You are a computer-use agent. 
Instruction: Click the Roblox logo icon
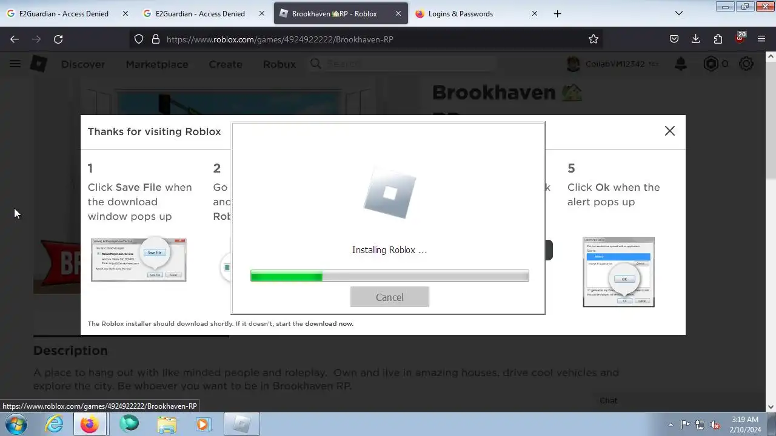click(39, 64)
